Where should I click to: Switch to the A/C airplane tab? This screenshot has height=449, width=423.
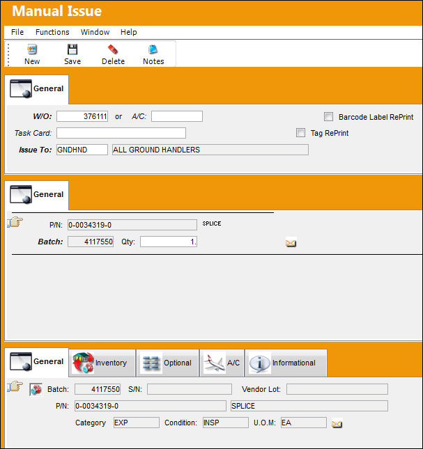(222, 363)
